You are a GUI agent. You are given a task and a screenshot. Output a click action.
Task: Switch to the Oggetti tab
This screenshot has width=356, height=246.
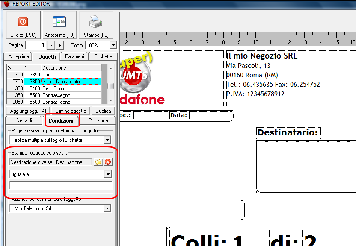[47, 57]
